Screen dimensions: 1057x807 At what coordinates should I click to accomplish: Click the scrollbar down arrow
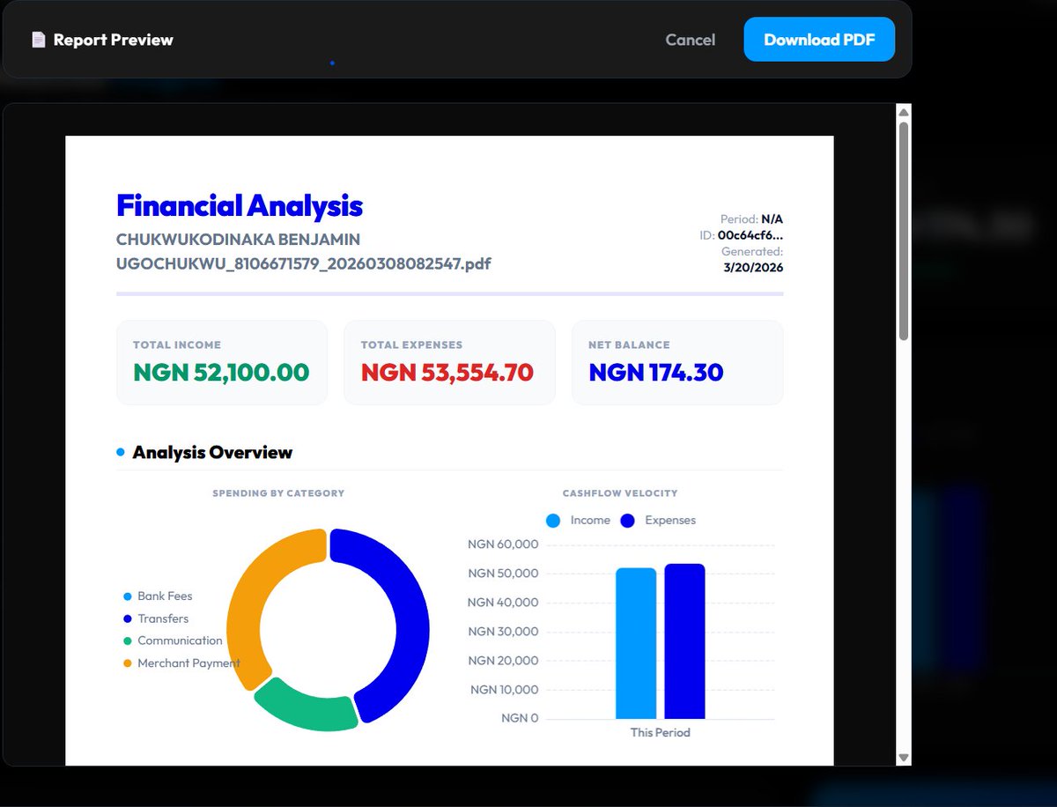(903, 758)
